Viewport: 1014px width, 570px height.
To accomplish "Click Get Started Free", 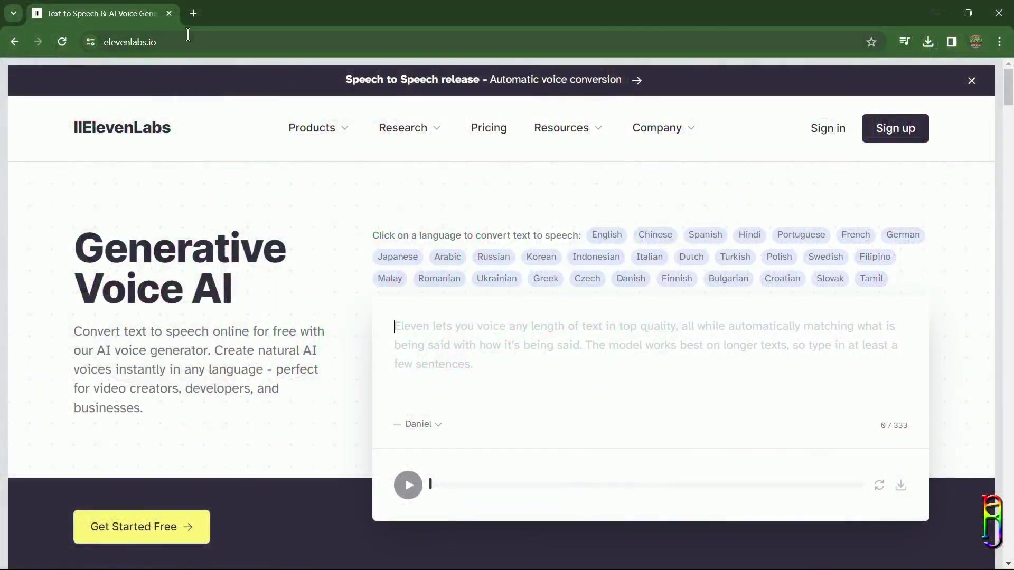I will 141,526.
